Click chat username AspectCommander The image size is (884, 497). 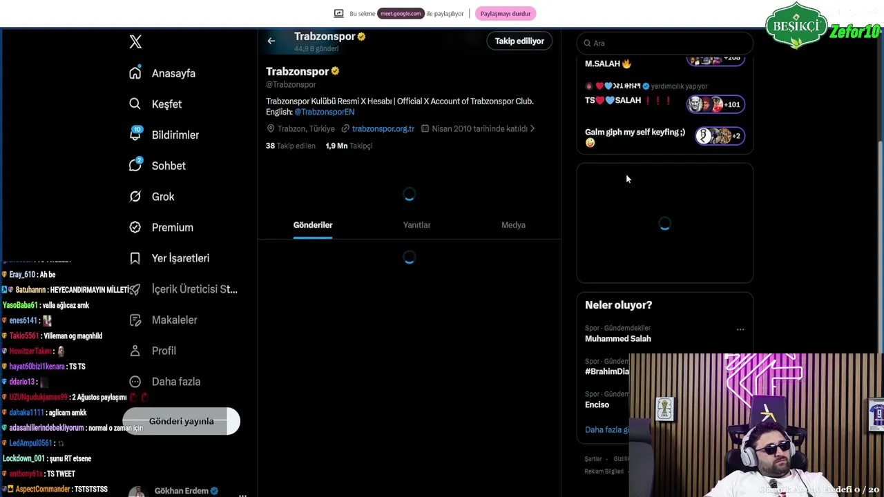43,489
